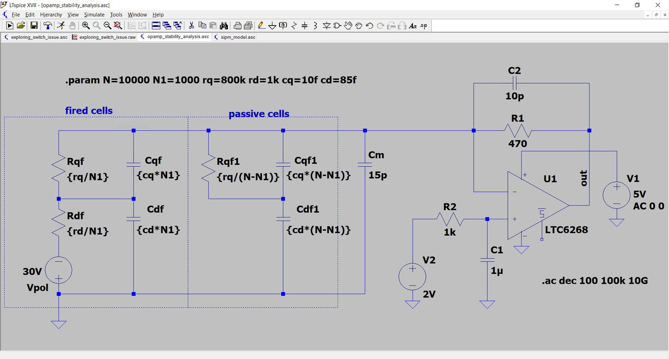Open a New Schematic from toolbar
Screen dimensions: 669x359
point(9,26)
